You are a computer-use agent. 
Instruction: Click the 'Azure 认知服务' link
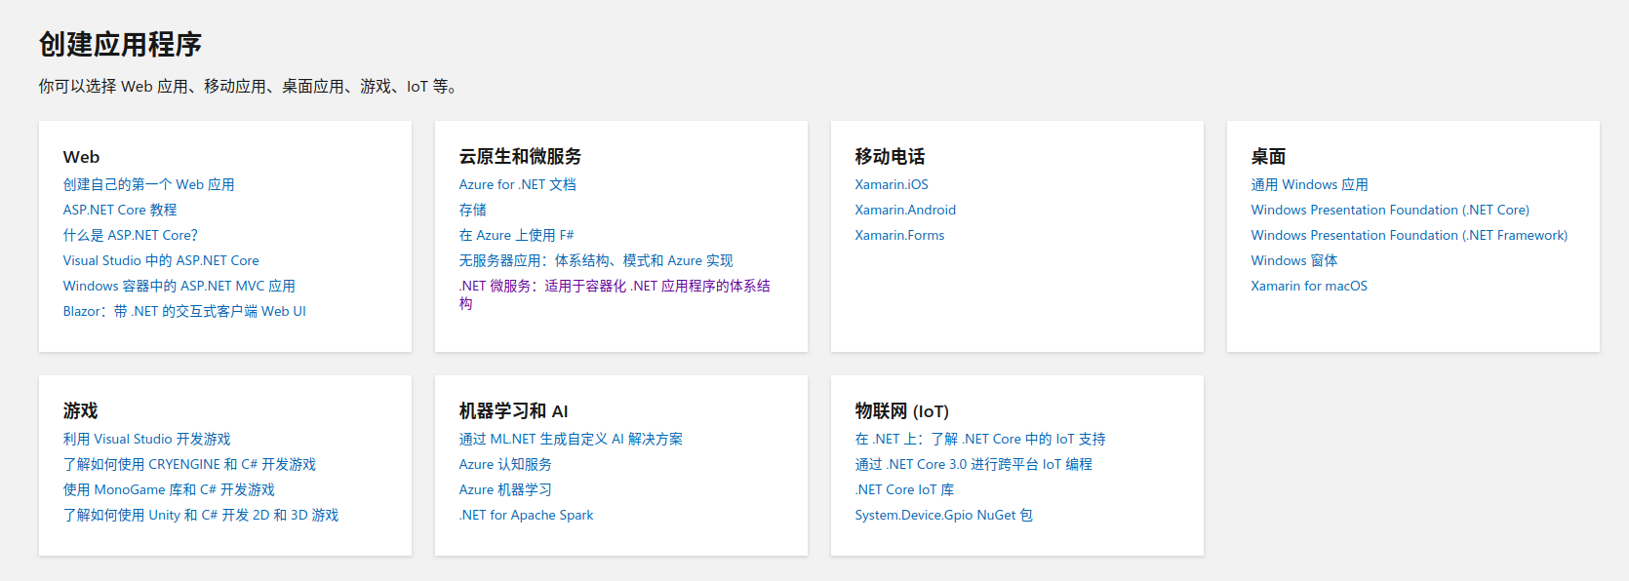(x=505, y=464)
